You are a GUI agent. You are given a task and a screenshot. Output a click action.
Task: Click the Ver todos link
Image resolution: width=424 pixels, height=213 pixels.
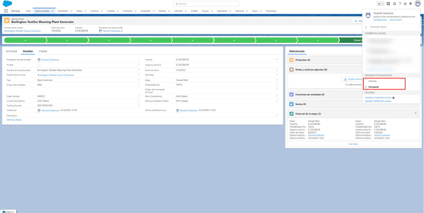click(x=353, y=144)
